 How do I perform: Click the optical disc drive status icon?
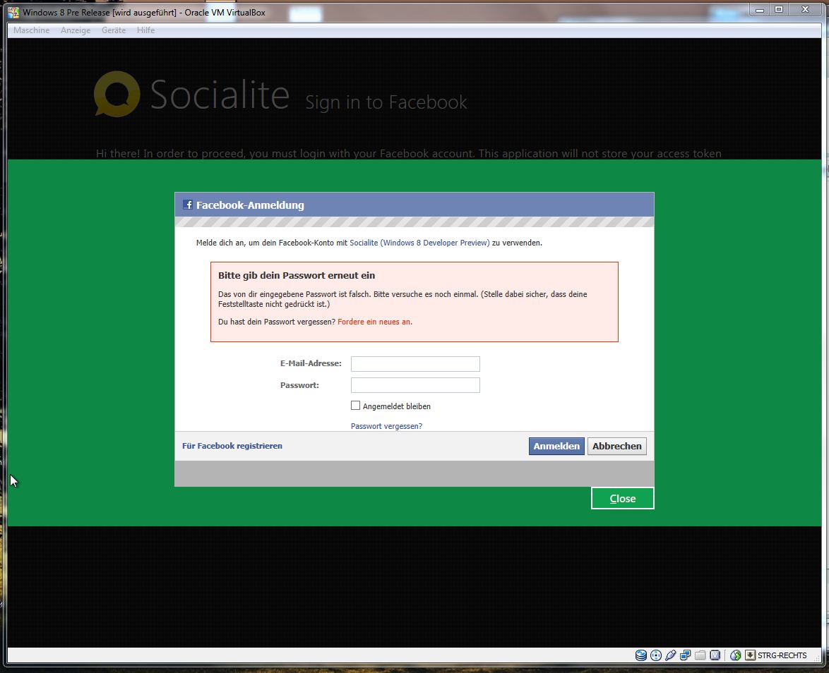(x=655, y=655)
